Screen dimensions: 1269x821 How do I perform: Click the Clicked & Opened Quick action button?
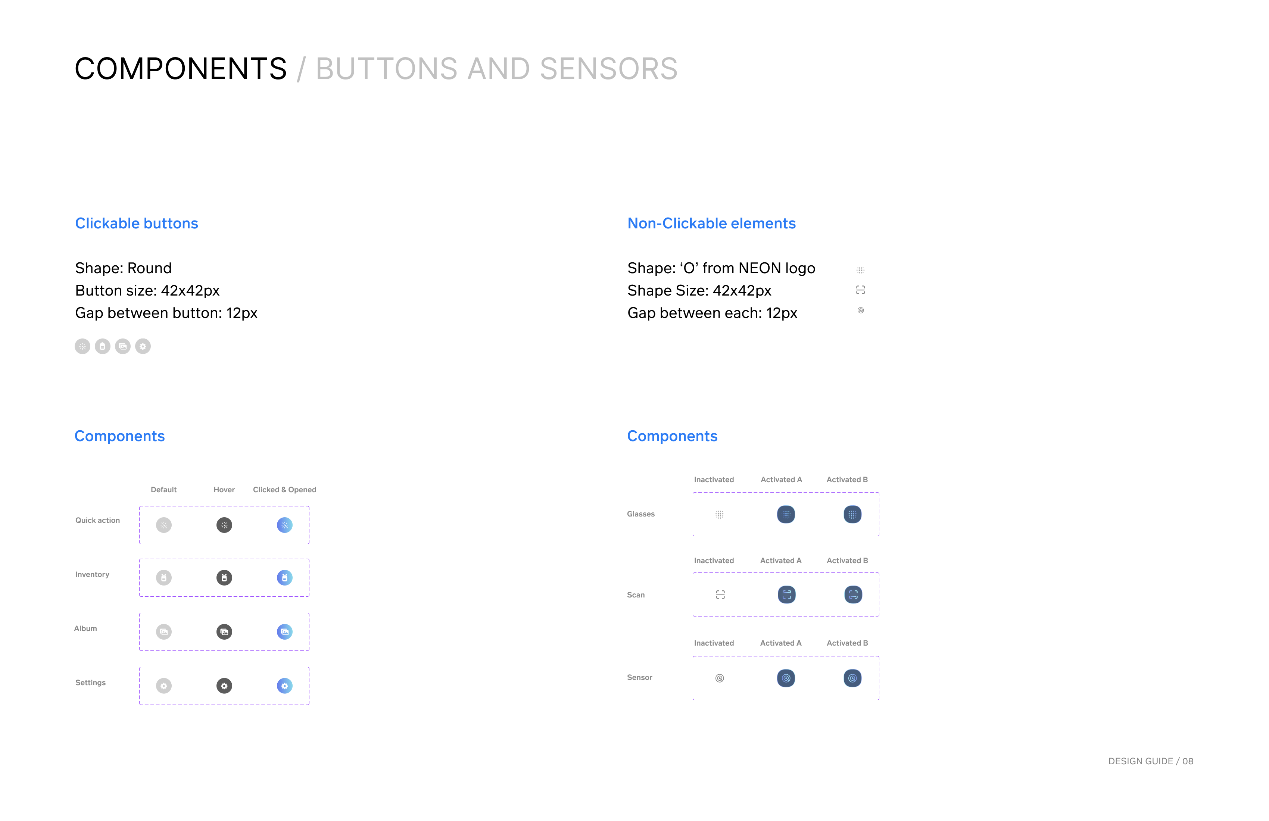[285, 525]
